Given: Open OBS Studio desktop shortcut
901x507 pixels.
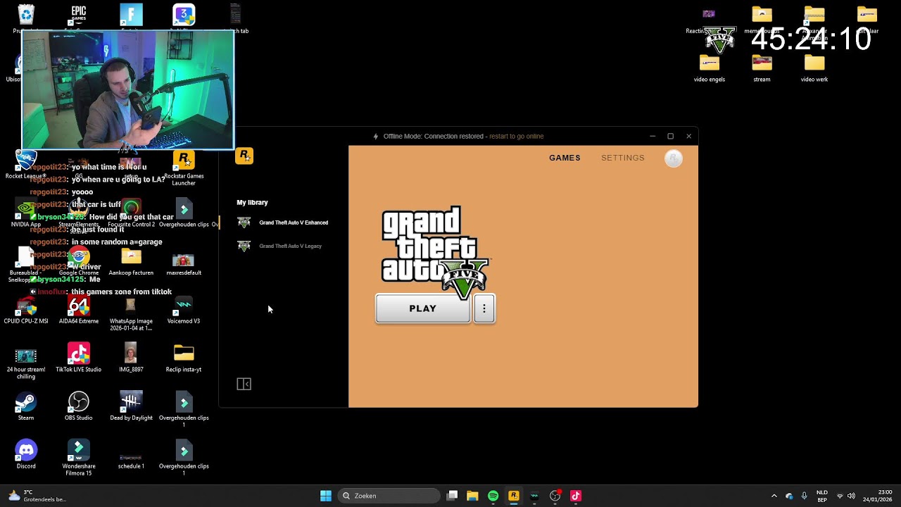Looking at the screenshot, I should (79, 406).
